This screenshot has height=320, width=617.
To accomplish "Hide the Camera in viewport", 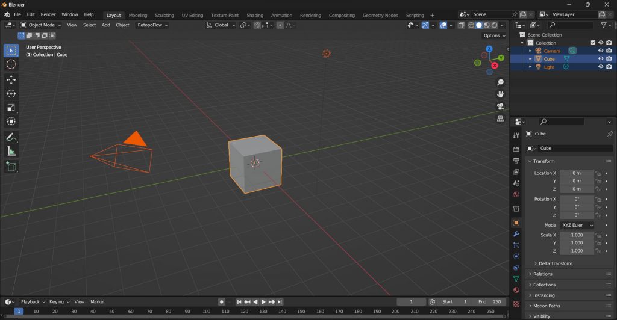I will pyautogui.click(x=601, y=51).
